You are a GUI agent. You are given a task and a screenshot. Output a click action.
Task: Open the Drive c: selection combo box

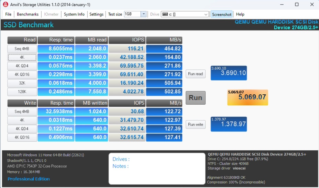click(x=185, y=14)
